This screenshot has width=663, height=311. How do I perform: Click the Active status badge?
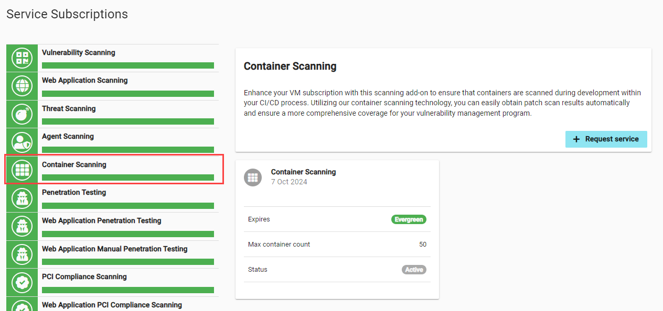click(414, 269)
